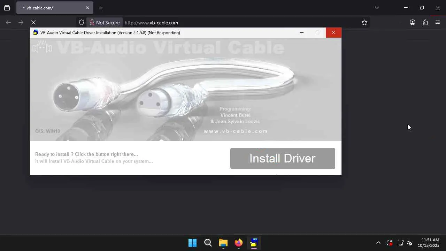Minimize the VB-Audio installer window
Screen dimensions: 446x251
click(302, 32)
